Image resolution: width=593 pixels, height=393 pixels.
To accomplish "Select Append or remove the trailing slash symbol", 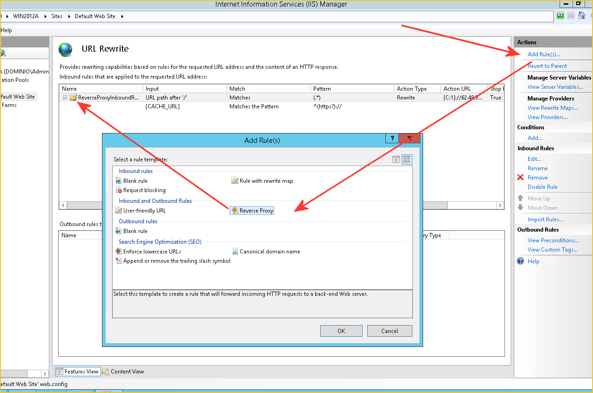I will [x=173, y=261].
